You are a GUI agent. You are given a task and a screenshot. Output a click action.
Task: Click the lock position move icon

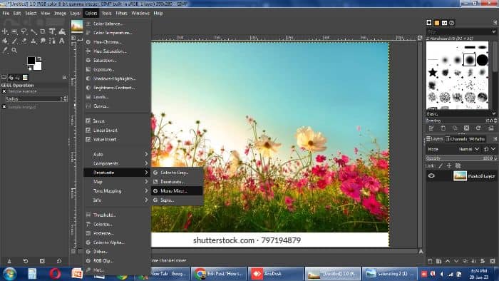[x=449, y=165]
